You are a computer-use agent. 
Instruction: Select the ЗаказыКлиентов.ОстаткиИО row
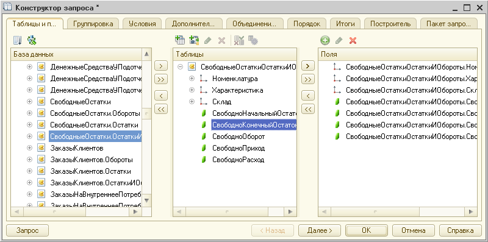tap(96, 183)
